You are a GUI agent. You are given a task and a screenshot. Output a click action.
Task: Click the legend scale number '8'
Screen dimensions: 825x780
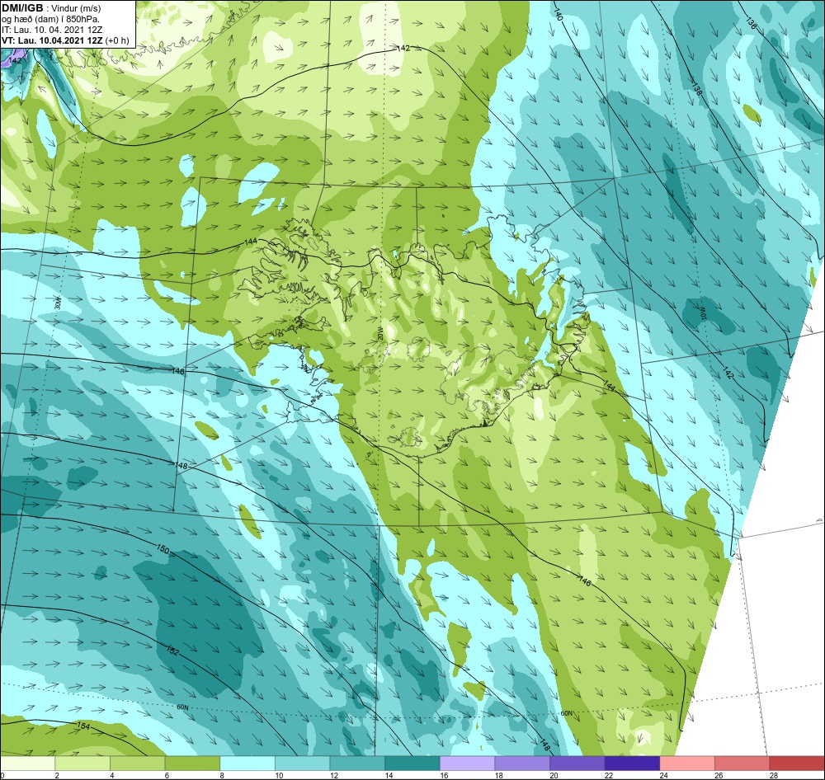point(222,775)
